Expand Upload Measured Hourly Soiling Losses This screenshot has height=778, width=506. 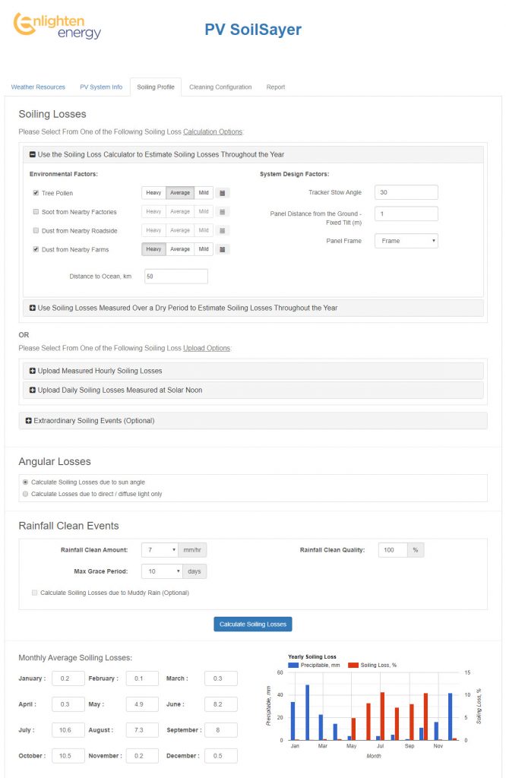click(x=253, y=371)
